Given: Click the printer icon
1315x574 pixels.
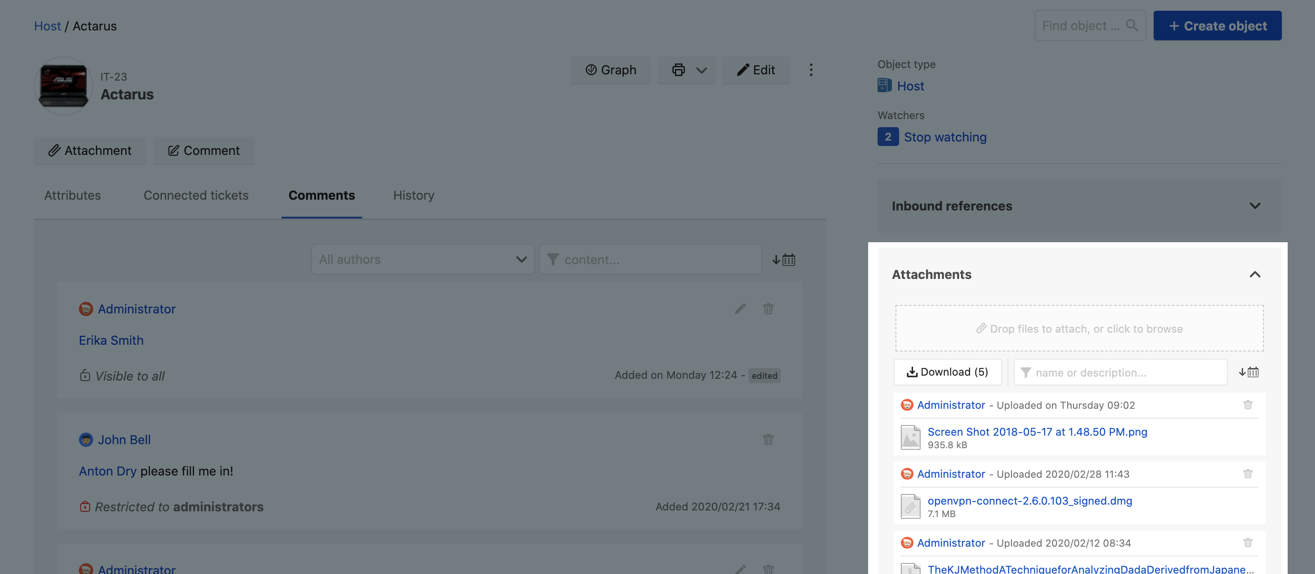Looking at the screenshot, I should click(678, 70).
